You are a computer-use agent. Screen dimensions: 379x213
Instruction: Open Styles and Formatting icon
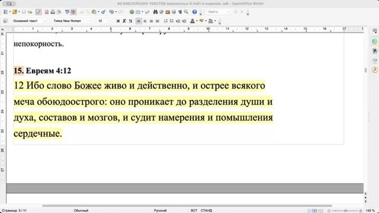point(5,21)
